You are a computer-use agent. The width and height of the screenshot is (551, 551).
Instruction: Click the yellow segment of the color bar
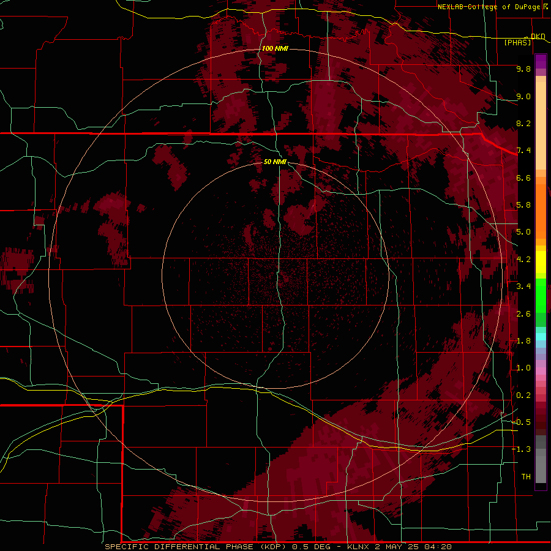[x=541, y=262]
